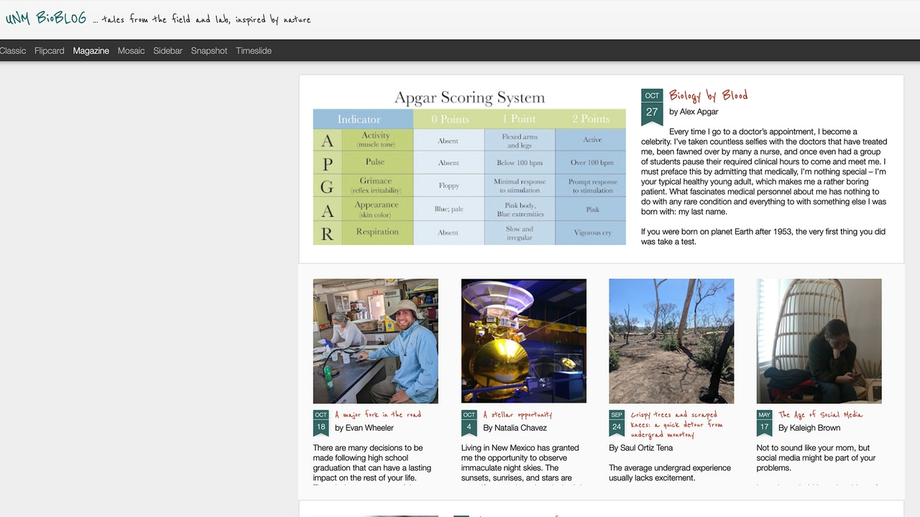
Task: Open "A stellar opportunity" by Natalia Chavez
Action: [x=519, y=414]
